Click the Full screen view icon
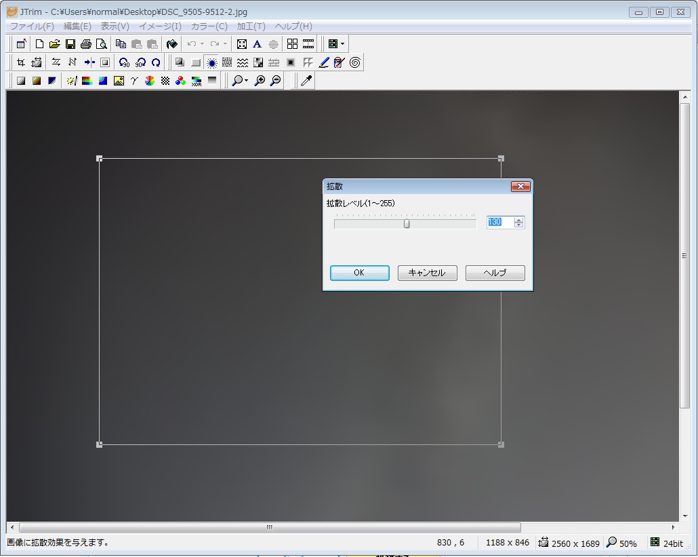This screenshot has height=557, width=698. pos(242,44)
